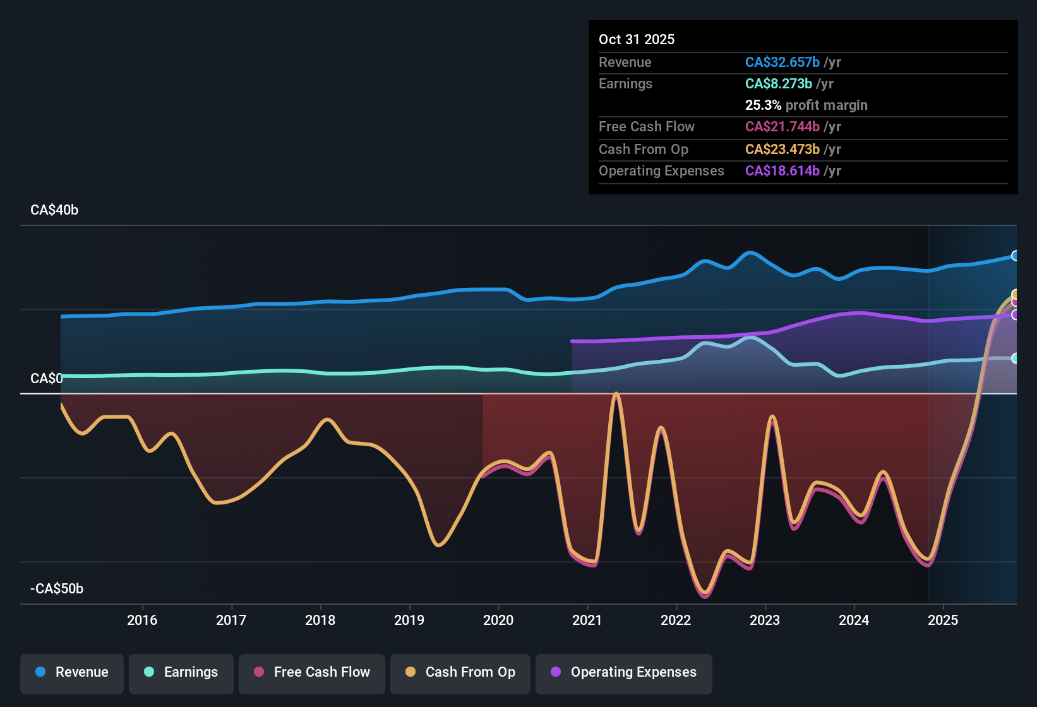The width and height of the screenshot is (1037, 707).
Task: Click the 2025 x-axis label
Action: [943, 620]
